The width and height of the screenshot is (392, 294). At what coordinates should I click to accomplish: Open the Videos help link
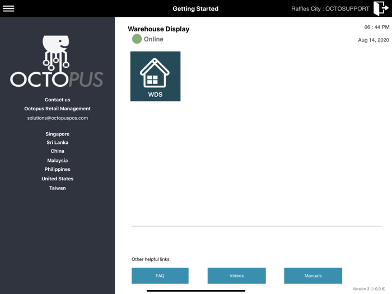236,276
